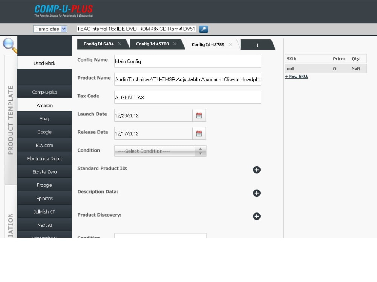377x282 pixels.
Task: Click the Condition dropdown up/down arrows
Action: click(201, 151)
